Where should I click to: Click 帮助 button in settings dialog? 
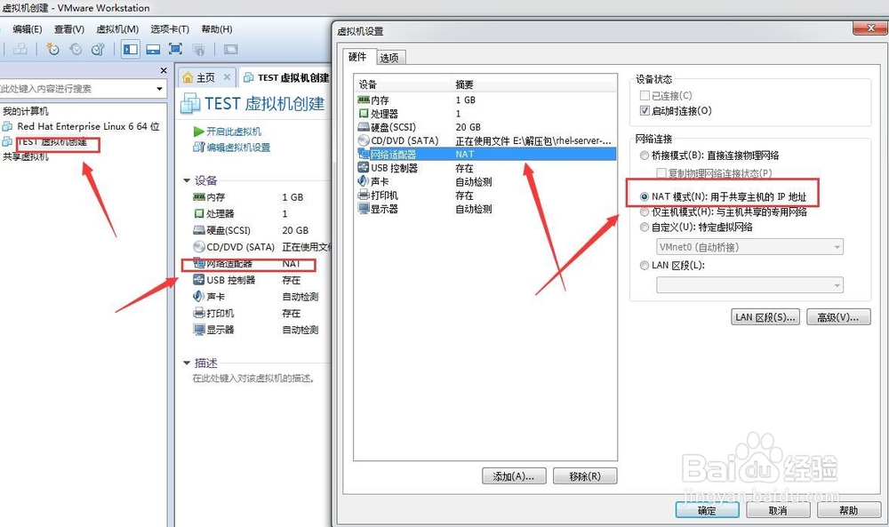(849, 510)
